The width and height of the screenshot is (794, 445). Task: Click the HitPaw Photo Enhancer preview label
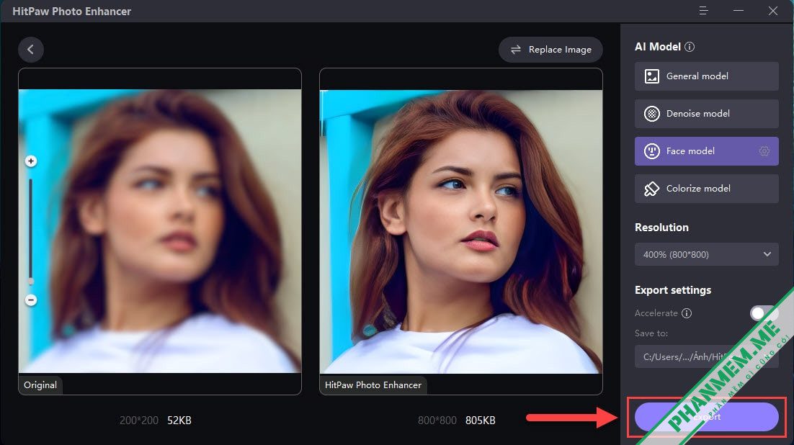pos(373,385)
